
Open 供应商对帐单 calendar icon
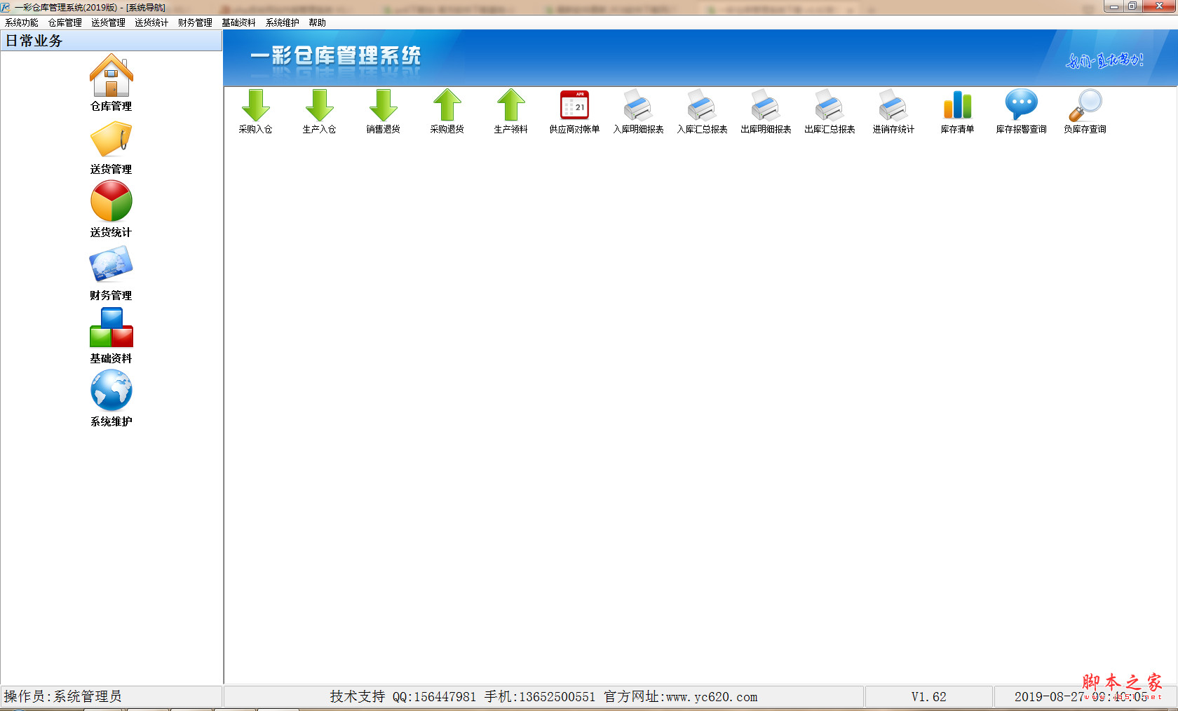(x=574, y=106)
